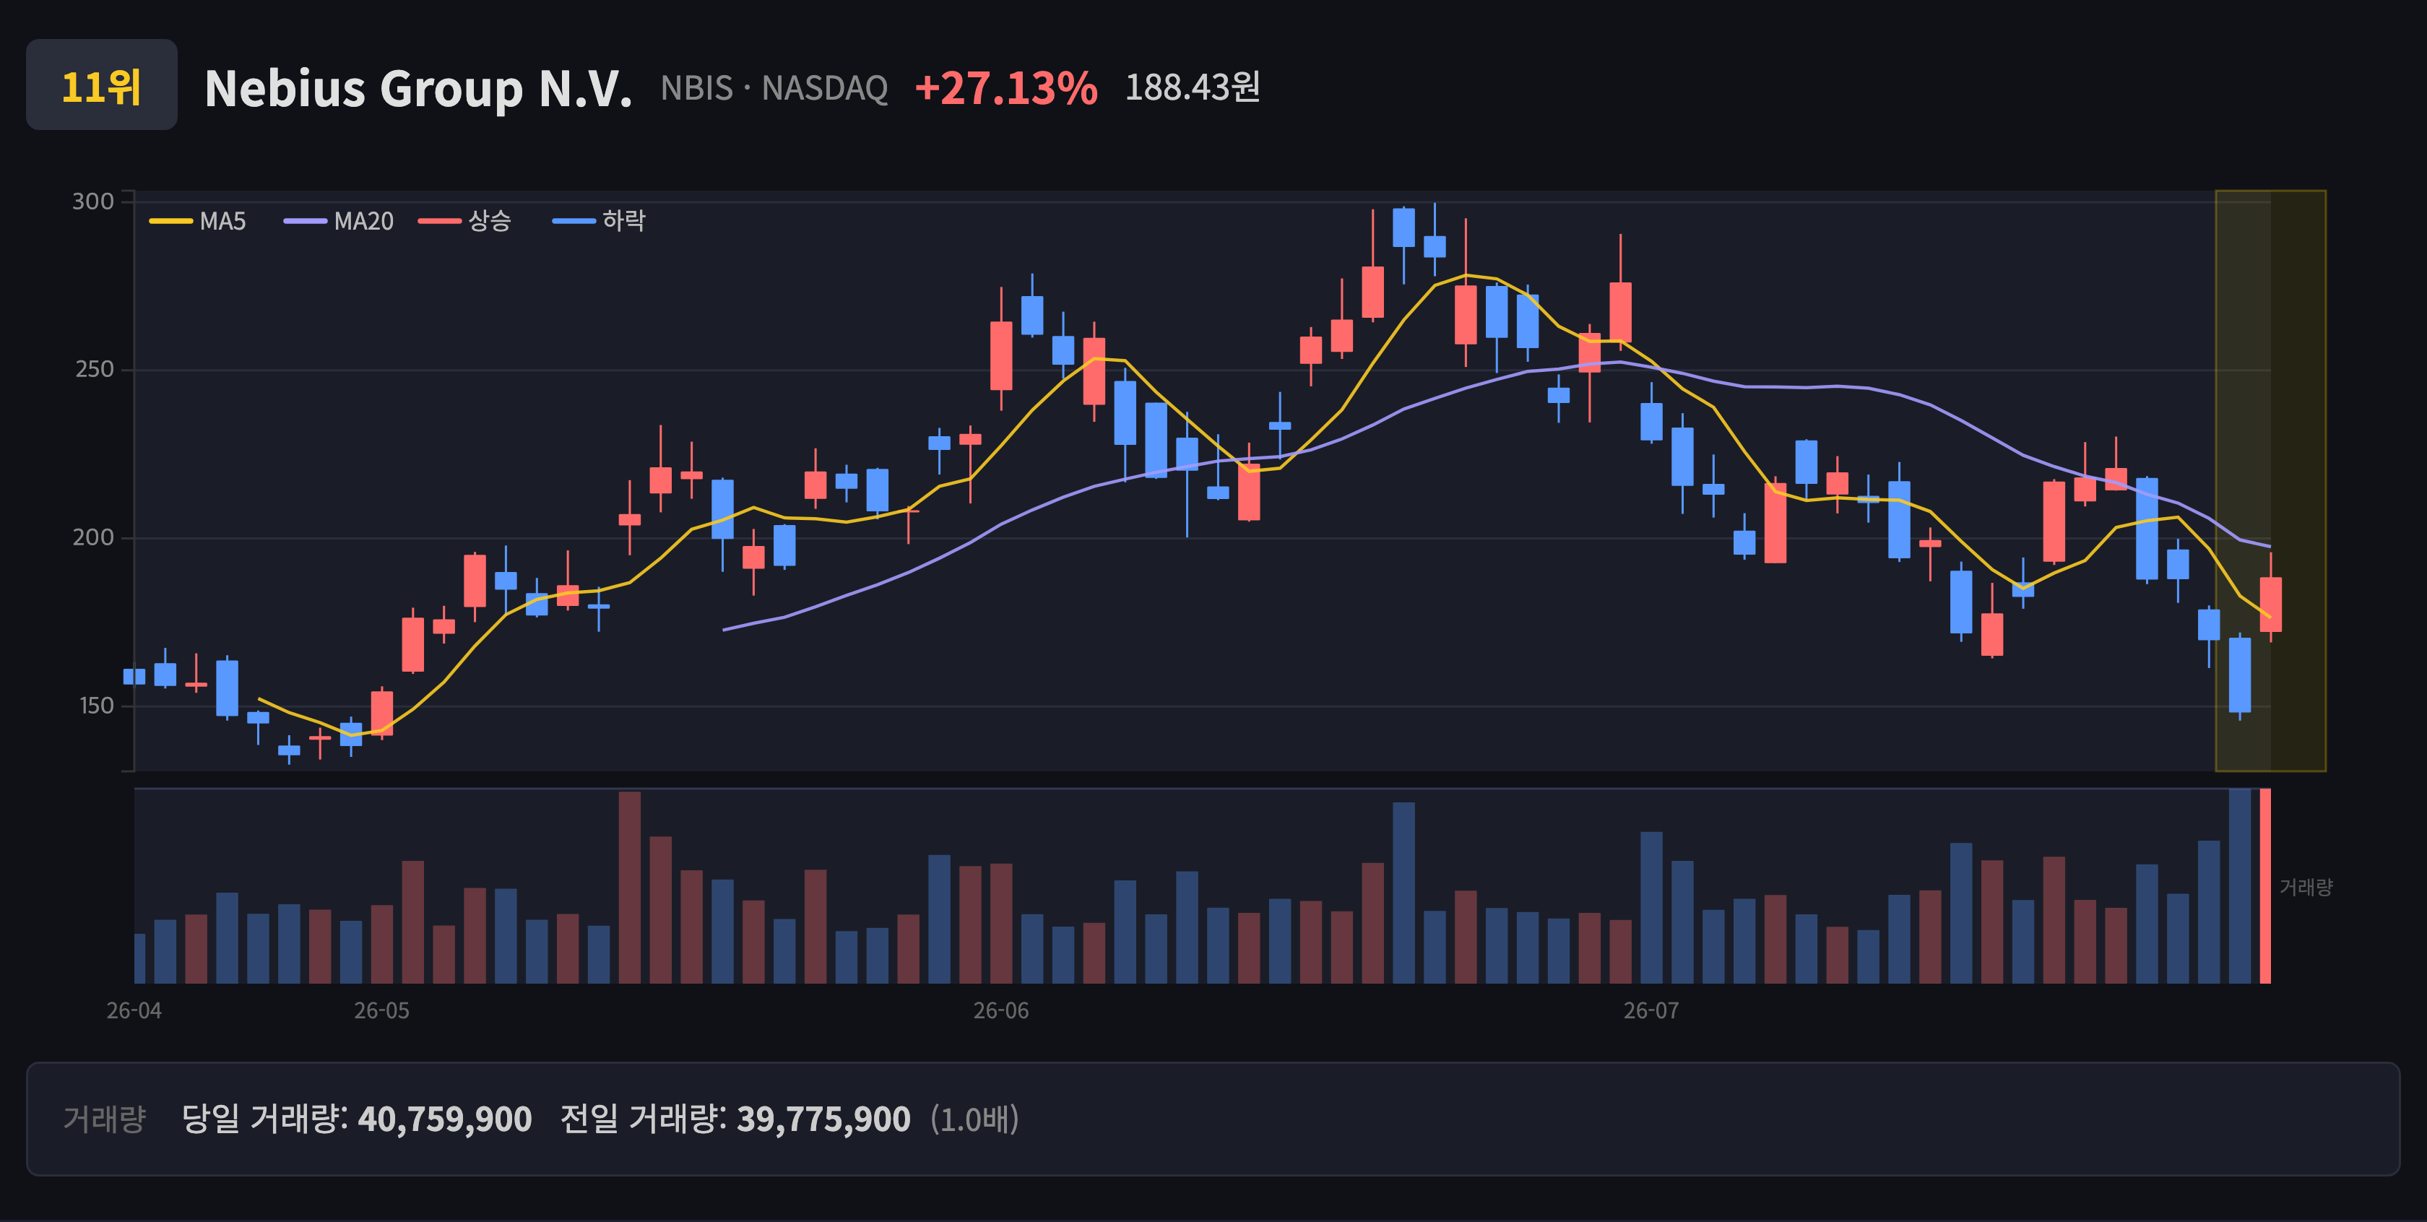Click the +27.13% change value

click(x=1005, y=87)
